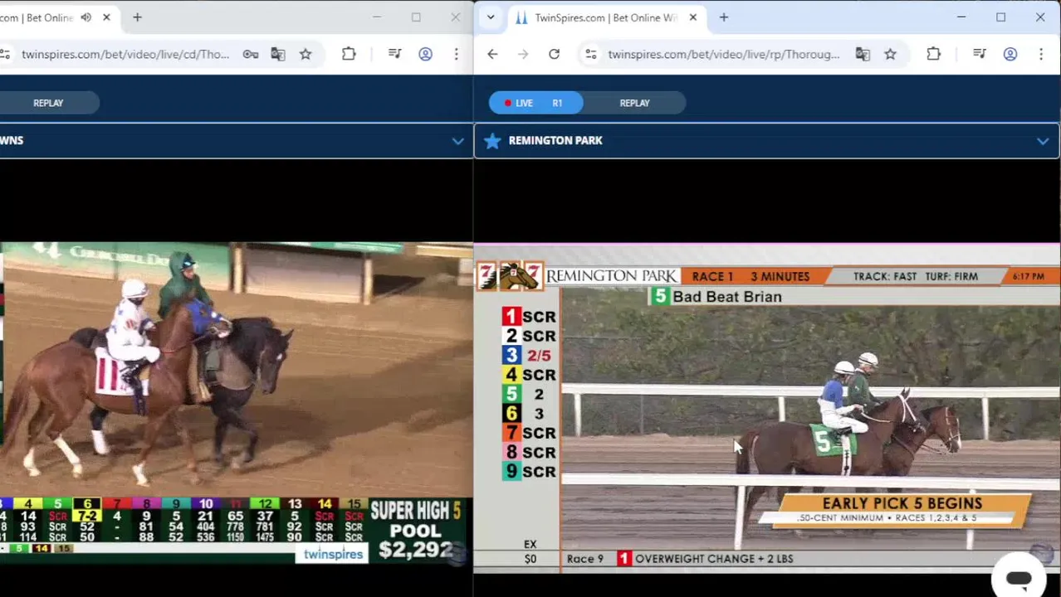Open Chrome menu in right window
This screenshot has height=597, width=1061.
pos(1041,55)
